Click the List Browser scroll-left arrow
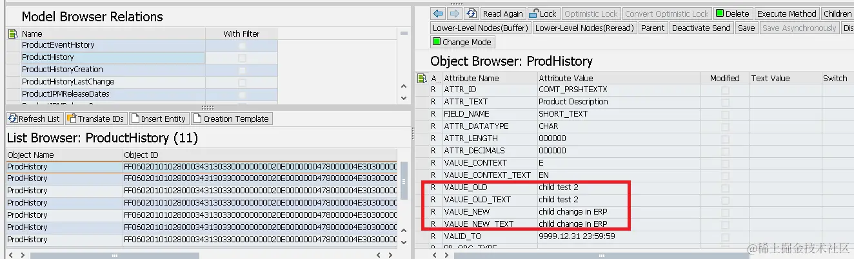Image resolution: width=854 pixels, height=259 pixels. [x=11, y=256]
